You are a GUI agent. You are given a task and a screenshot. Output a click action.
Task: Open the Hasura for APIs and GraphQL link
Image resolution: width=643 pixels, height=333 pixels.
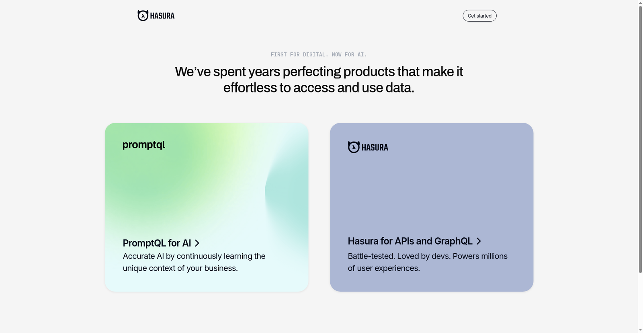click(410, 241)
